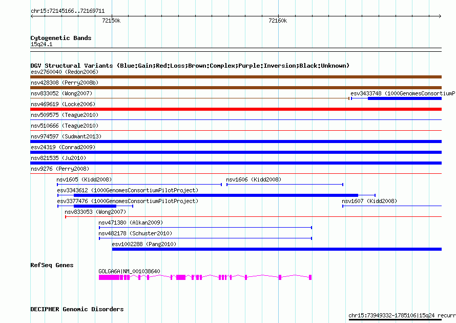This screenshot has width=456, height=323.
Task: Click the nsv833052 (Wong2007) label
Action: (61, 93)
